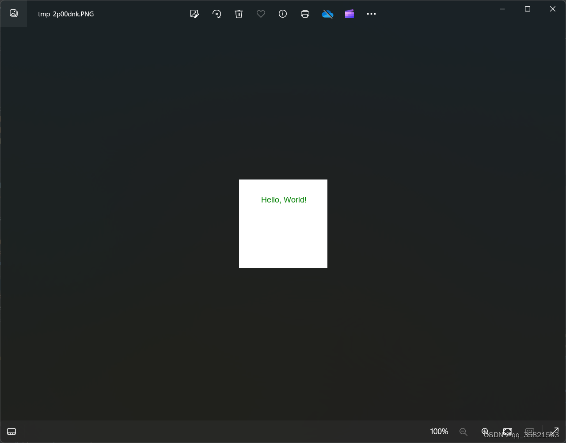Enter full screen with the diagonal arrow icon
566x443 pixels.
[554, 432]
